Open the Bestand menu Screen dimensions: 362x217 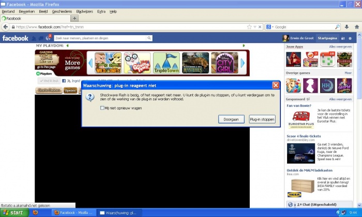pyautogui.click(x=8, y=11)
